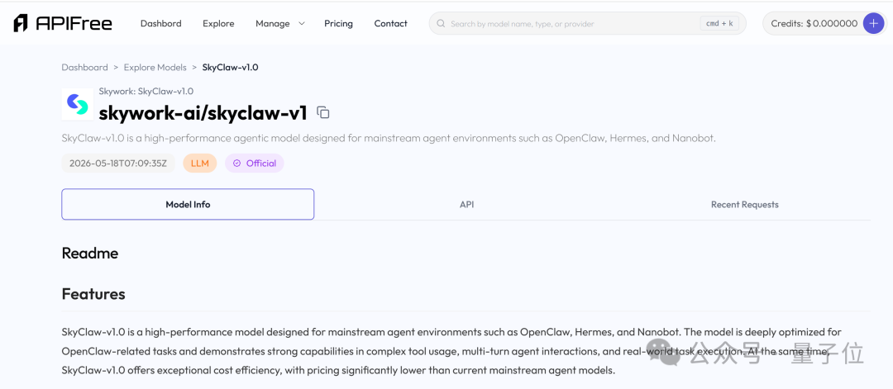The width and height of the screenshot is (893, 389).
Task: Click the Features heading
Action: coord(93,294)
